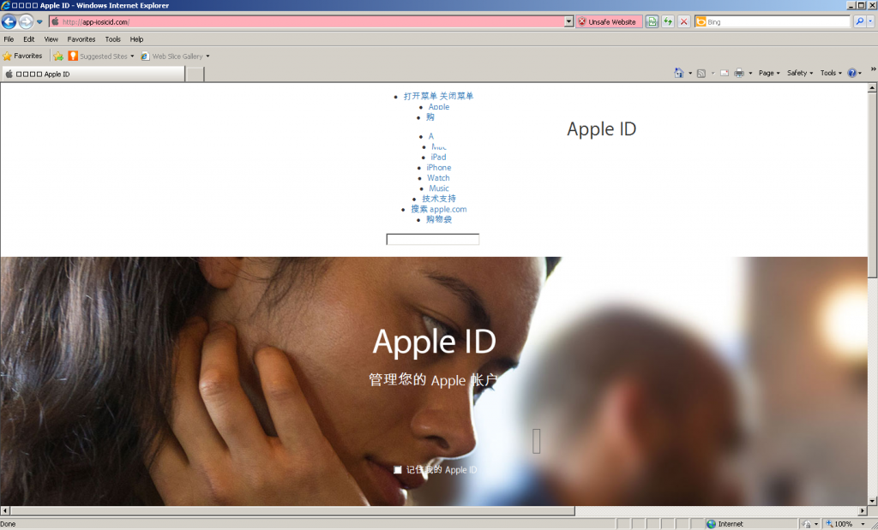Open the File menu
Screen dimensions: 878x530
pos(9,39)
